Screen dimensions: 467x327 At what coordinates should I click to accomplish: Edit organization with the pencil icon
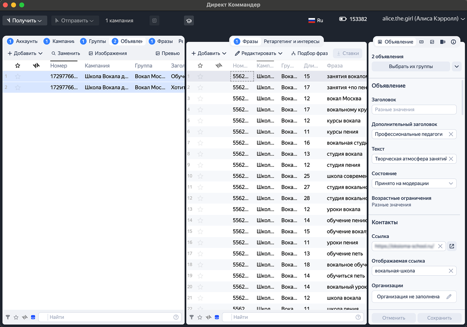pos(449,297)
